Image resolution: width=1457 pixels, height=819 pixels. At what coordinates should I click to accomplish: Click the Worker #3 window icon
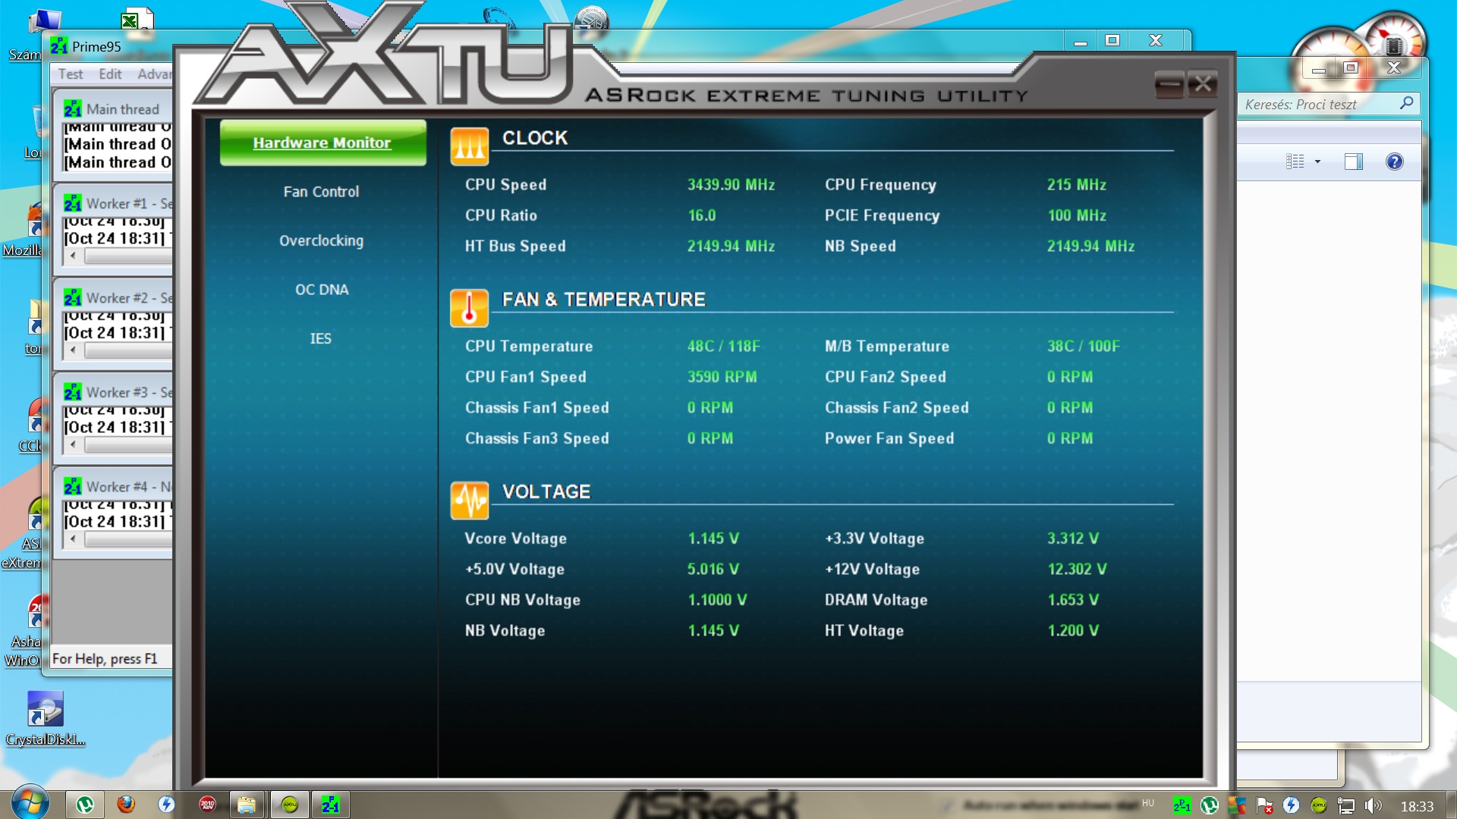pos(73,392)
